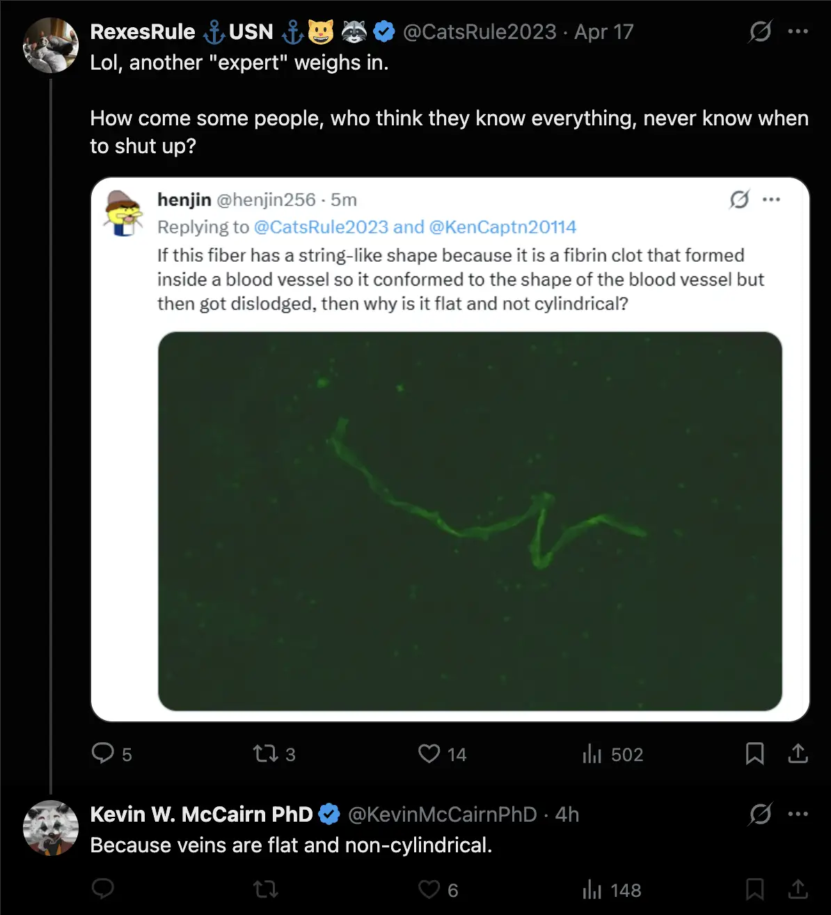Bookmark RexesRule's tweet
The width and height of the screenshot is (831, 915).
click(754, 753)
